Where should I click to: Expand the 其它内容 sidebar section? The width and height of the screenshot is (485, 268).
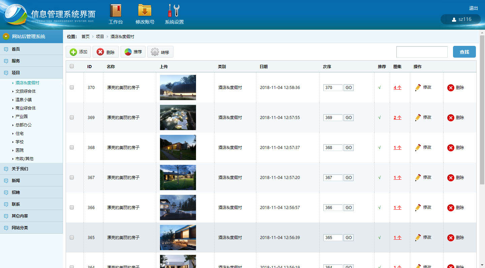31,216
